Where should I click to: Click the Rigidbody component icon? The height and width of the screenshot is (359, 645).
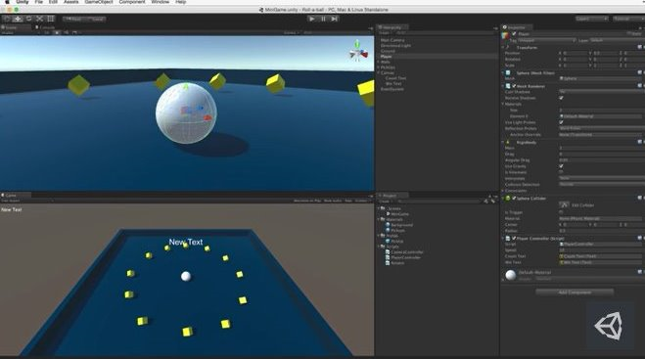[x=508, y=142]
